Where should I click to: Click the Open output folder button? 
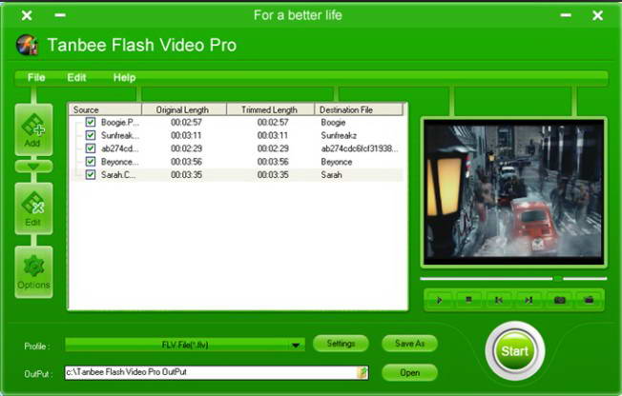click(x=410, y=372)
